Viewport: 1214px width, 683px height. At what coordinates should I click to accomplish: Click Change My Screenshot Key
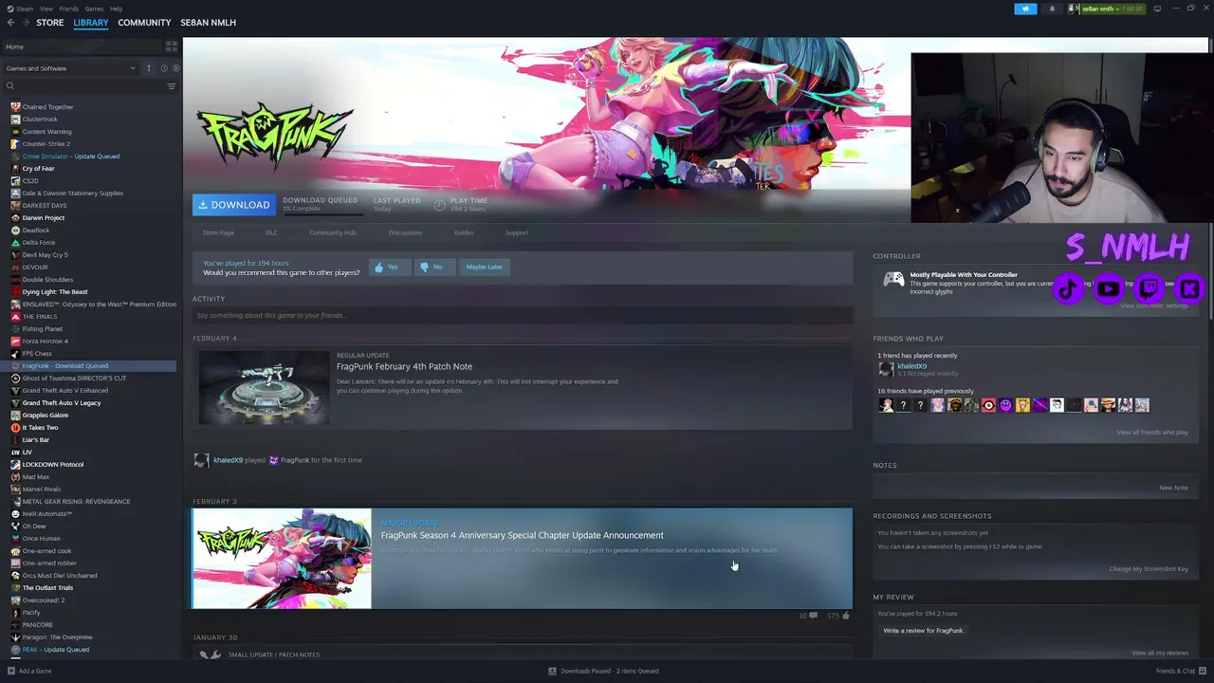tap(1149, 569)
